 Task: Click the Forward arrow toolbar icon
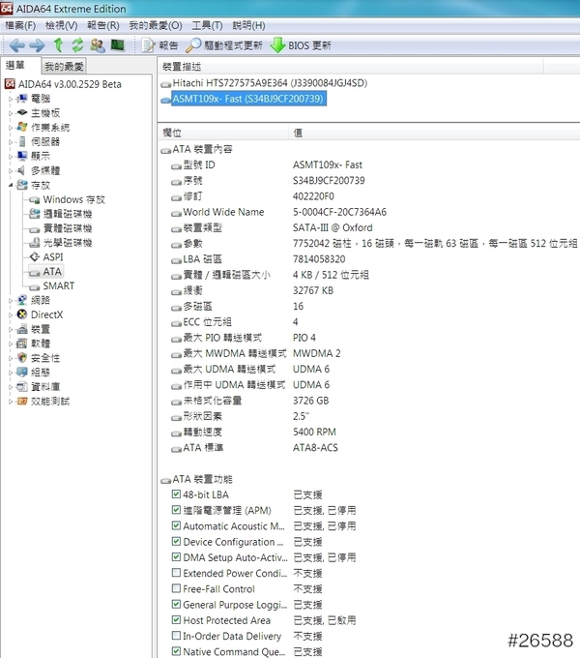click(37, 45)
